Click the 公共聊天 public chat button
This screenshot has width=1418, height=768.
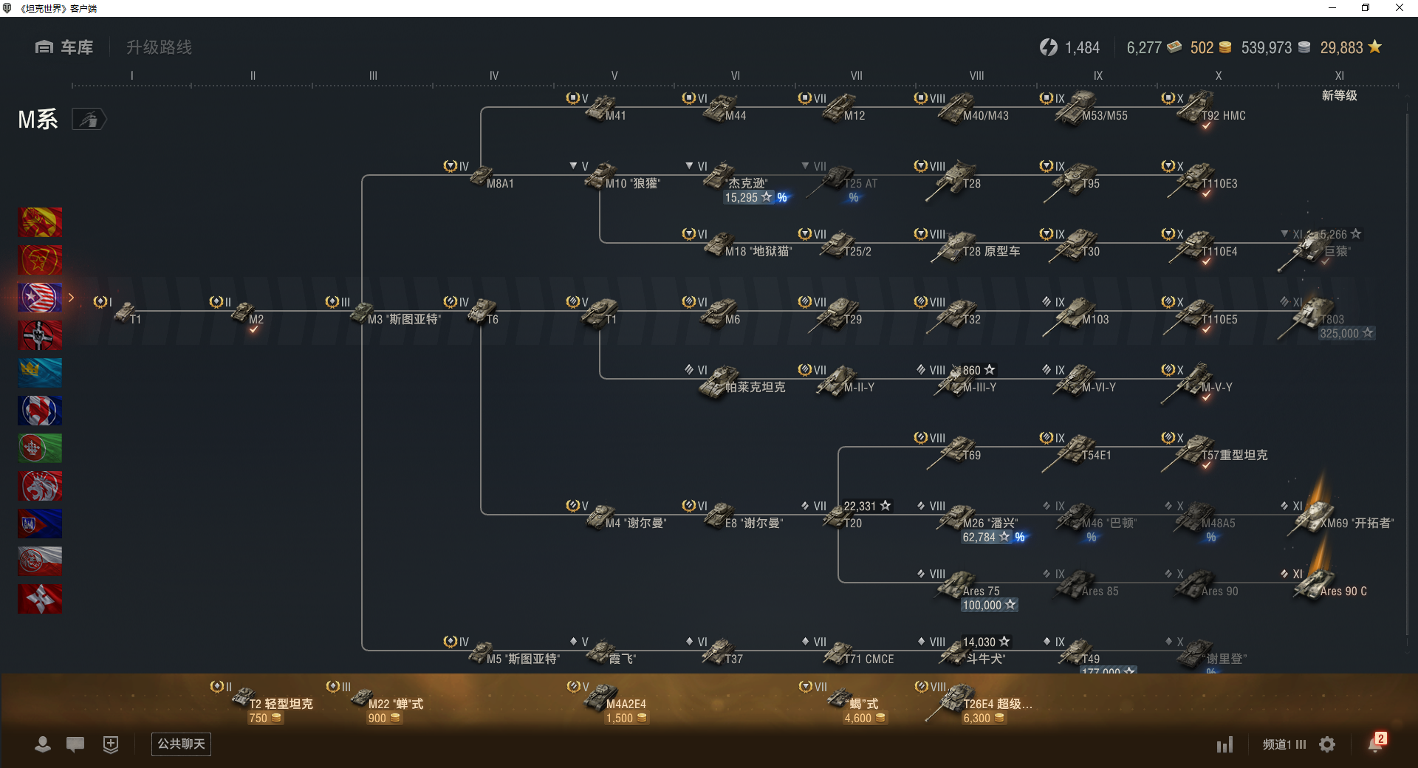181,744
